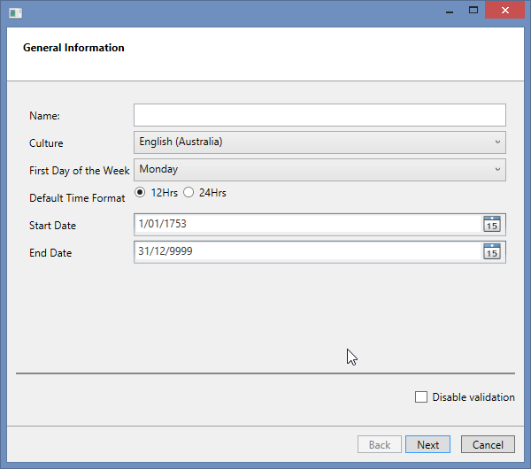Click the Start Date text showing 1/01/1753
The width and height of the screenshot is (531, 469).
tap(163, 225)
